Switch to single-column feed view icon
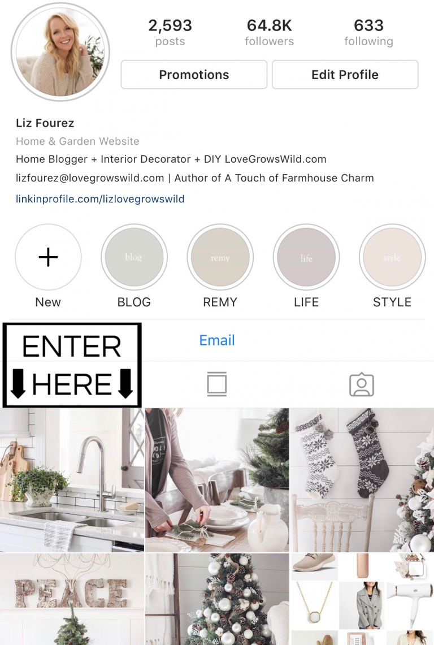The image size is (434, 645). pyautogui.click(x=217, y=384)
